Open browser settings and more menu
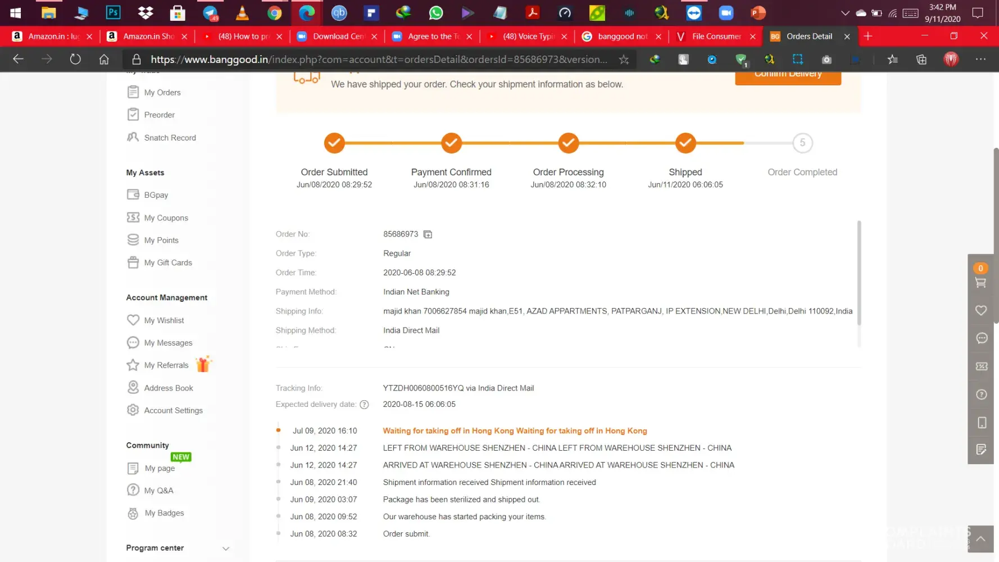Image resolution: width=999 pixels, height=562 pixels. (980, 60)
